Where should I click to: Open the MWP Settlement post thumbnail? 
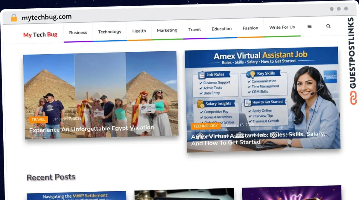click(77, 196)
